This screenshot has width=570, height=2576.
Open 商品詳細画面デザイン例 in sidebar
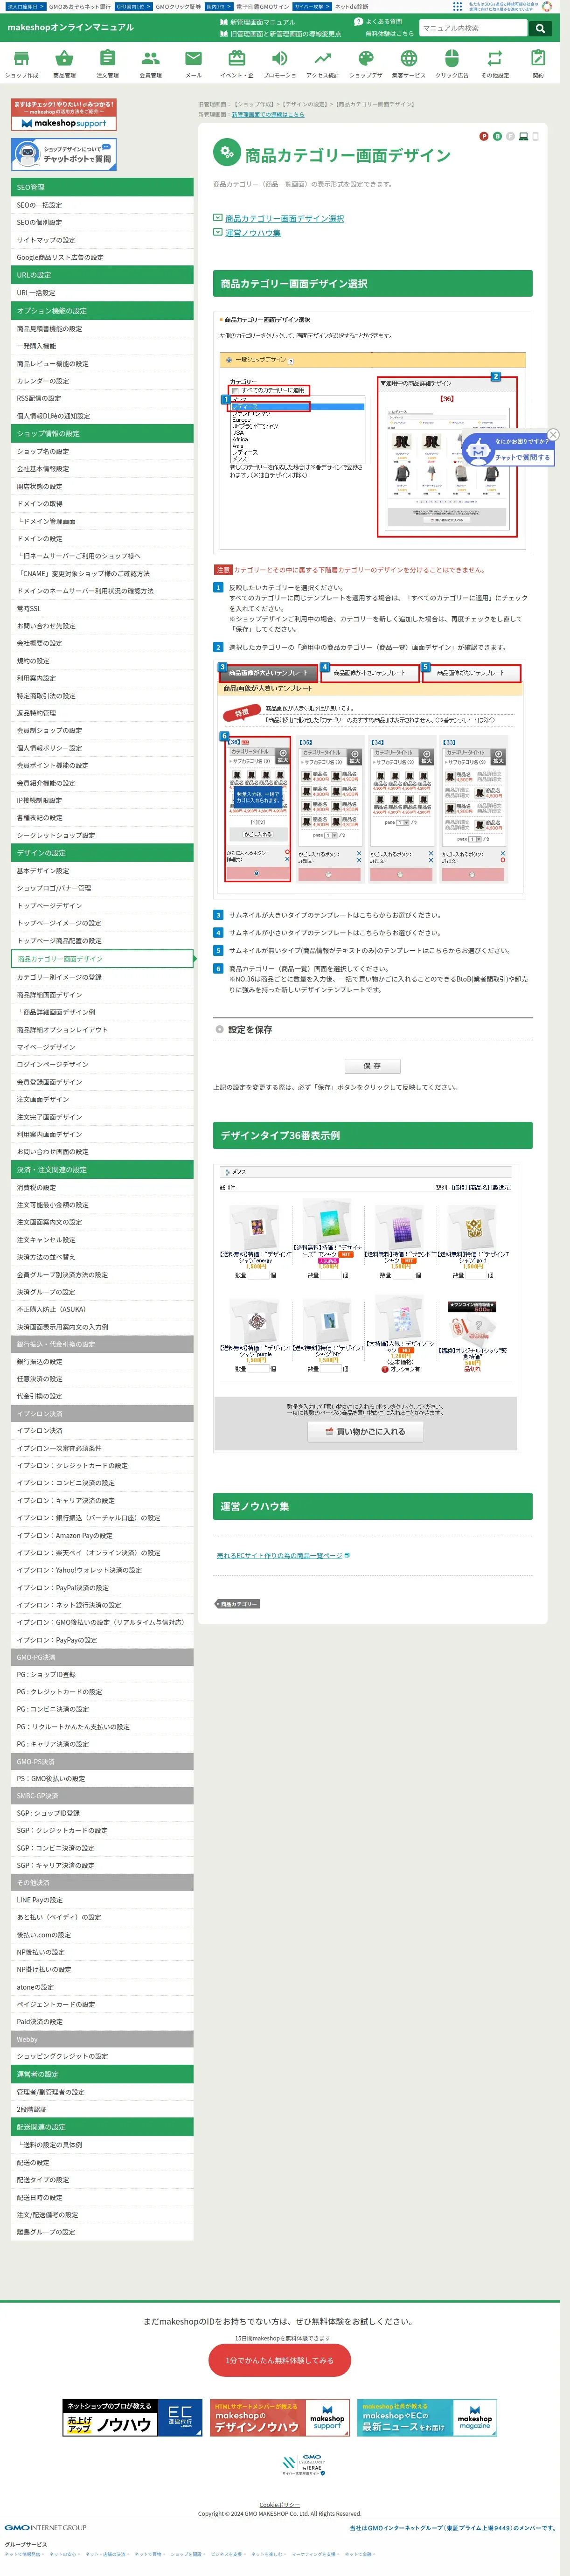point(102,1012)
